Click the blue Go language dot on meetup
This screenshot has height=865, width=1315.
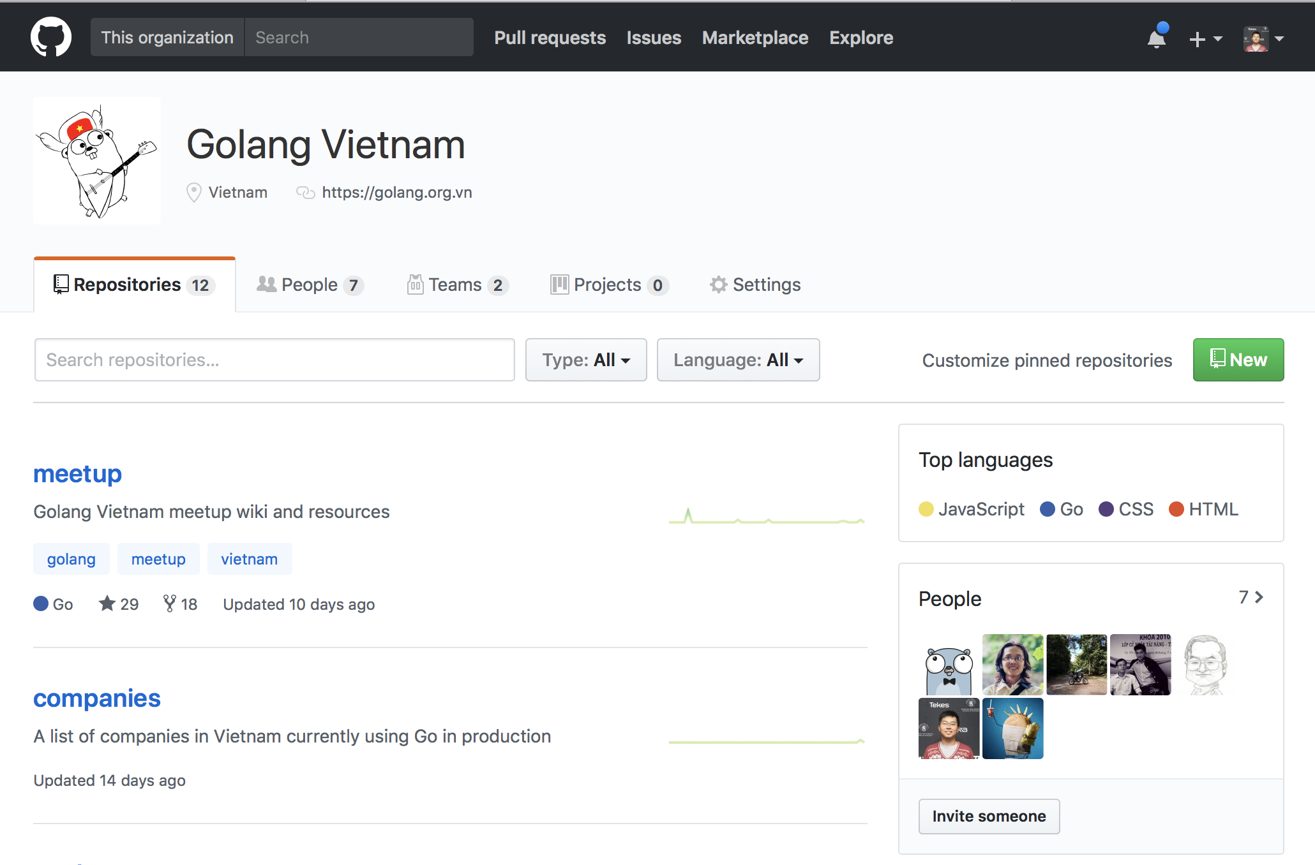[x=41, y=603]
